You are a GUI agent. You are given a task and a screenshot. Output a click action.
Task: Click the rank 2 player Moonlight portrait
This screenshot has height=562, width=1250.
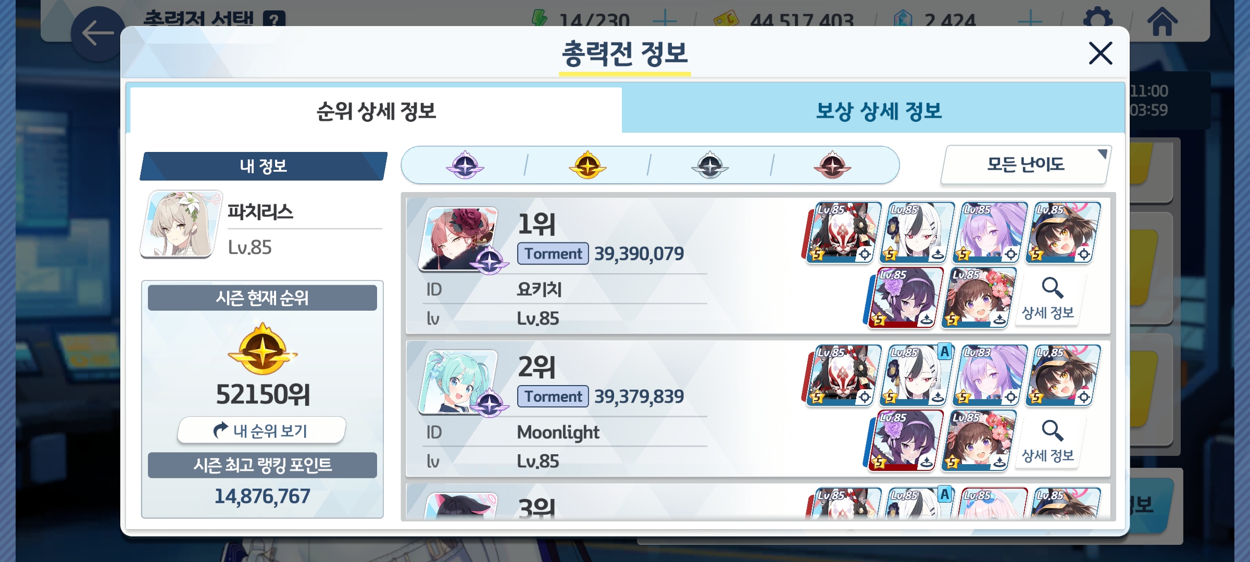460,382
